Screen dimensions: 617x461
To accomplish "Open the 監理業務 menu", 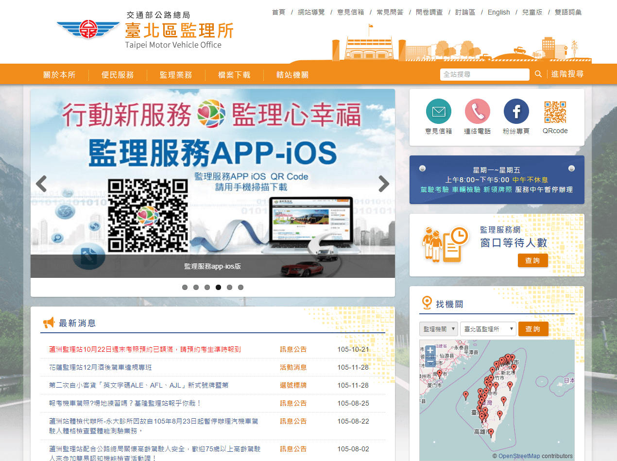I will click(x=176, y=75).
